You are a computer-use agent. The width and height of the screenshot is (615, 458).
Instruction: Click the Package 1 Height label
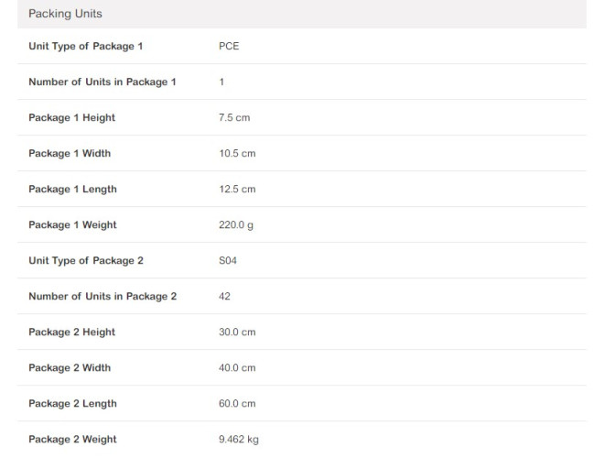pyautogui.click(x=71, y=117)
